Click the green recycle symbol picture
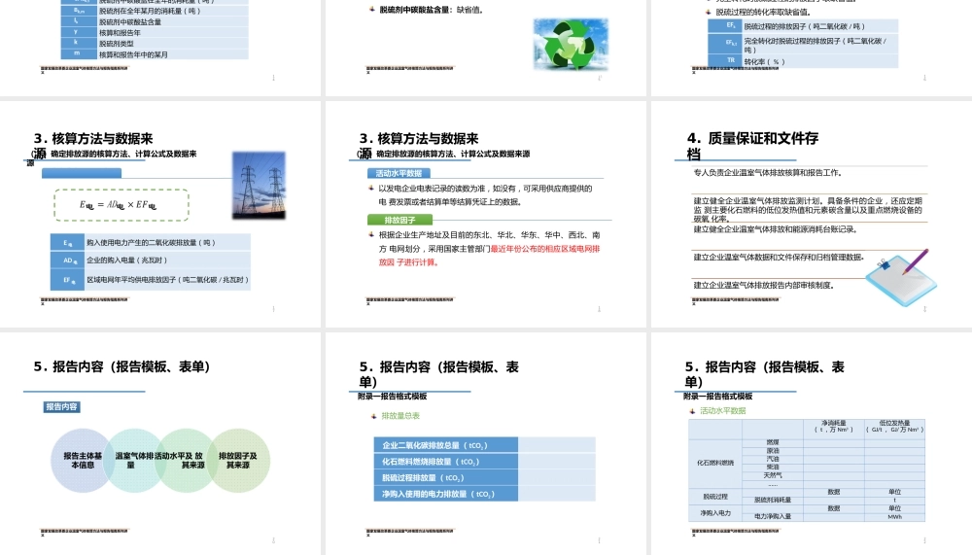972x555 pixels. point(571,44)
